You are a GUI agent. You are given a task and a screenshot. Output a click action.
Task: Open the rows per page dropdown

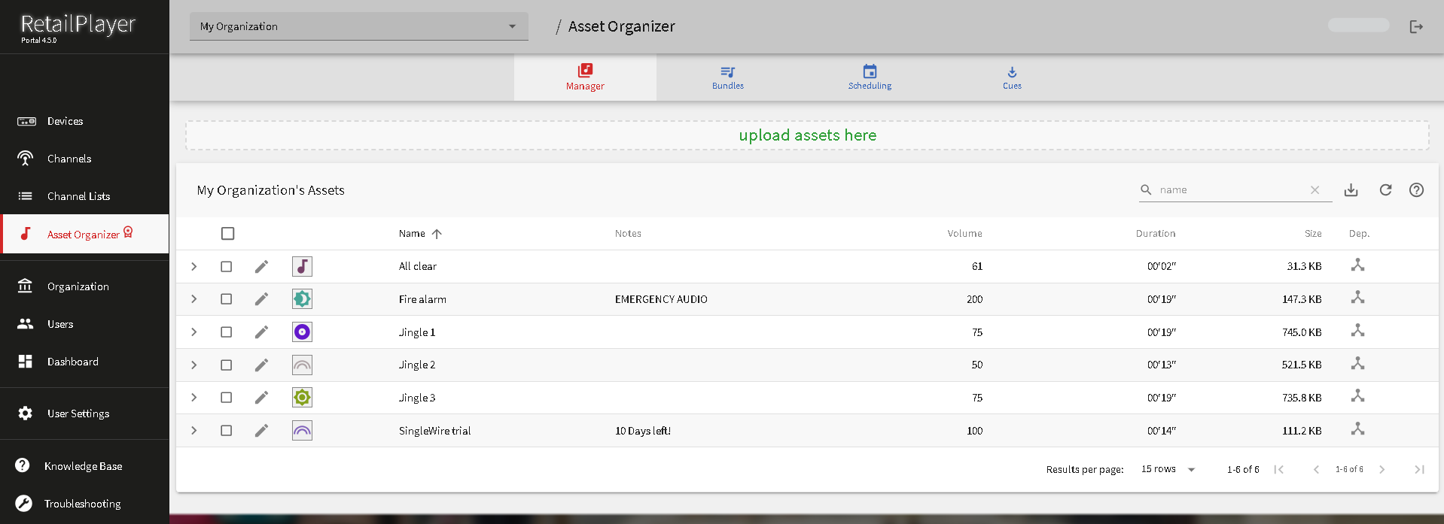[x=1168, y=469]
